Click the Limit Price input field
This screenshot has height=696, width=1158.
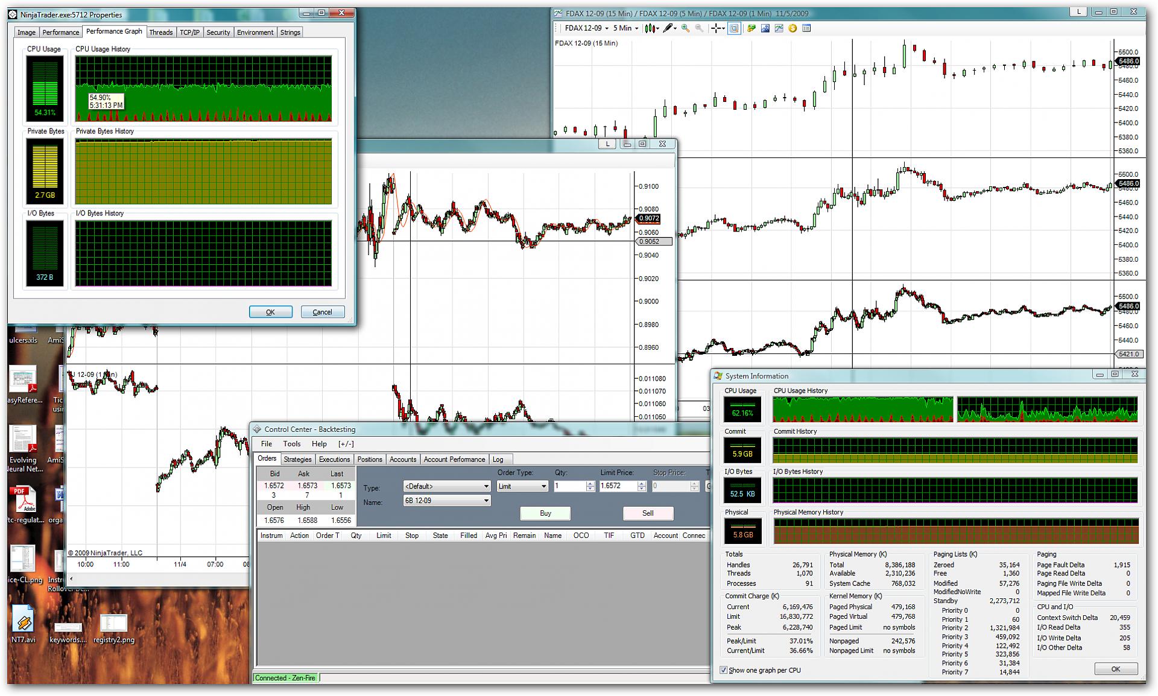617,486
